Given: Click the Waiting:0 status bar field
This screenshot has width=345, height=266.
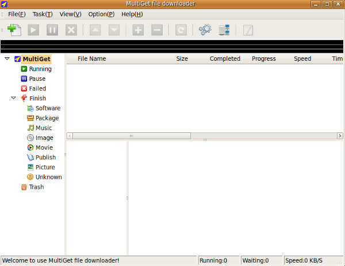Looking at the screenshot, I should 262,260.
